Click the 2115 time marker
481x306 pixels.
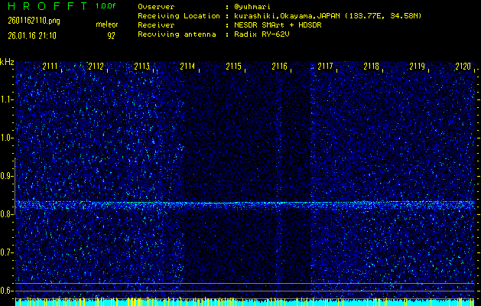click(x=233, y=67)
